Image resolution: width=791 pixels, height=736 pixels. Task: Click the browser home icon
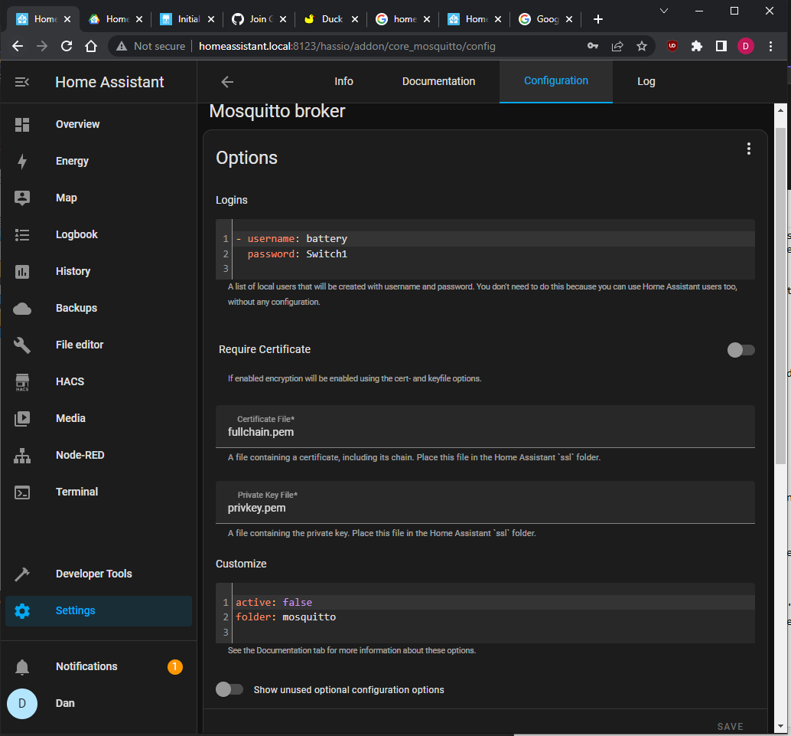pyautogui.click(x=91, y=47)
